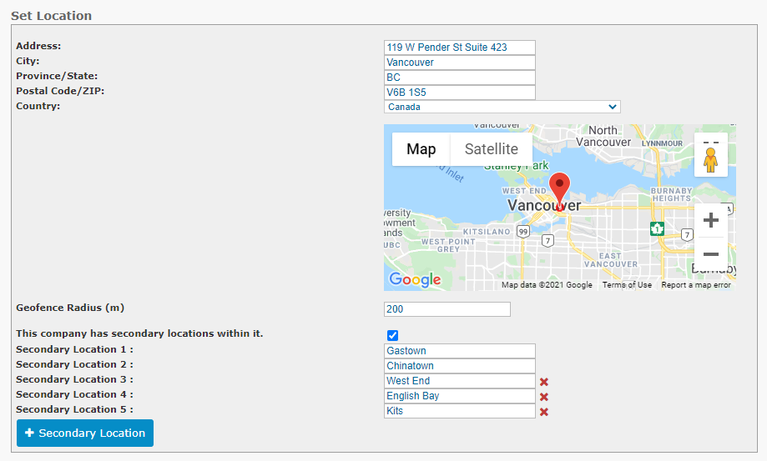Open the Country dropdown

pyautogui.click(x=502, y=107)
